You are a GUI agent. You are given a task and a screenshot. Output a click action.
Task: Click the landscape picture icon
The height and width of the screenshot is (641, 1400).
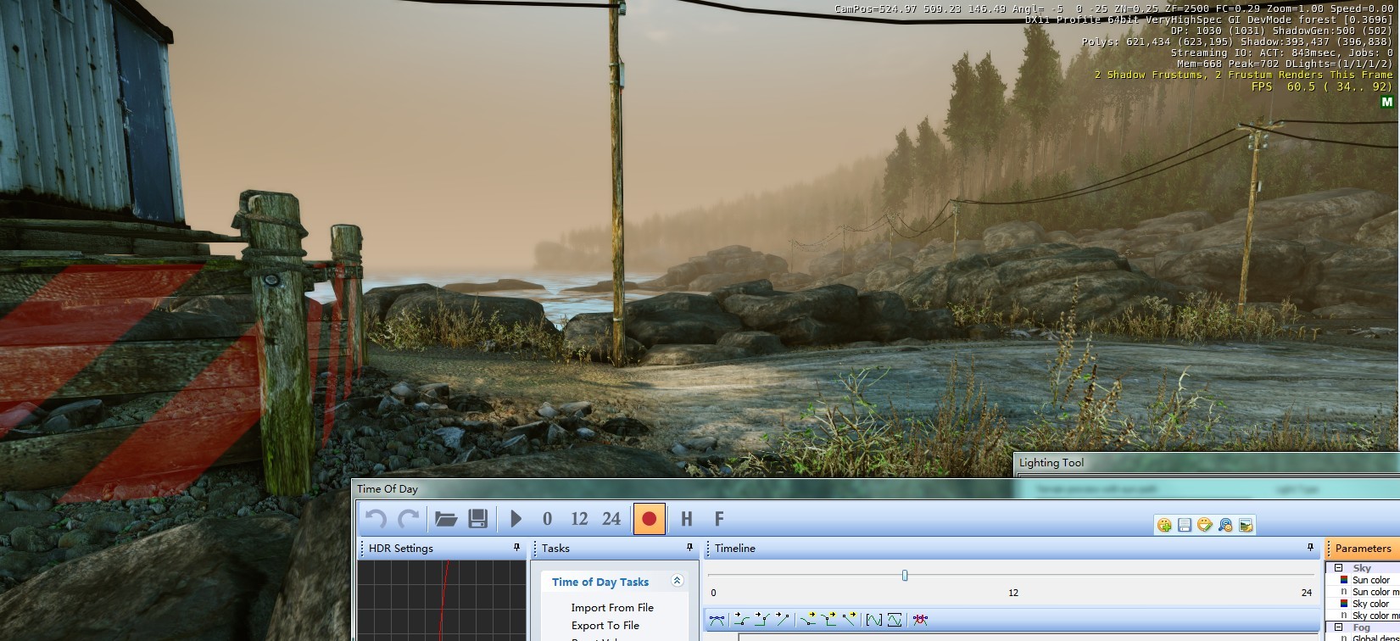coord(1246,525)
